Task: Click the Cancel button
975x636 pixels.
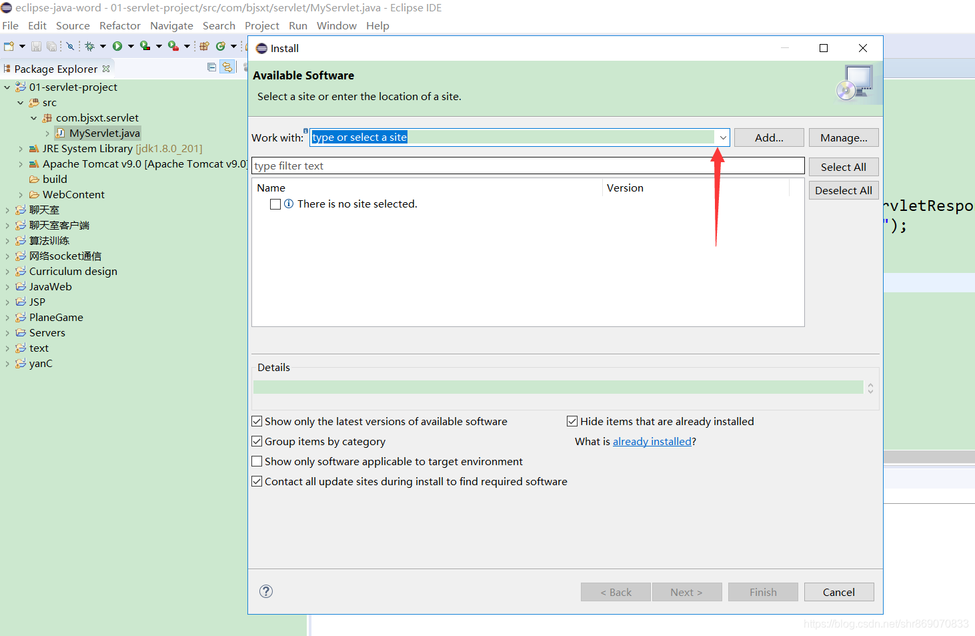Action: (x=839, y=592)
